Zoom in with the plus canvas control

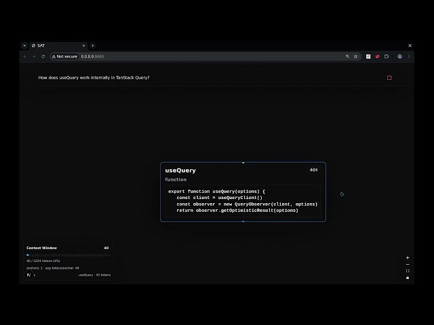[x=408, y=258]
